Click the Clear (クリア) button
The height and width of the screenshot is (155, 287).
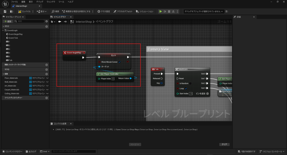224,144
